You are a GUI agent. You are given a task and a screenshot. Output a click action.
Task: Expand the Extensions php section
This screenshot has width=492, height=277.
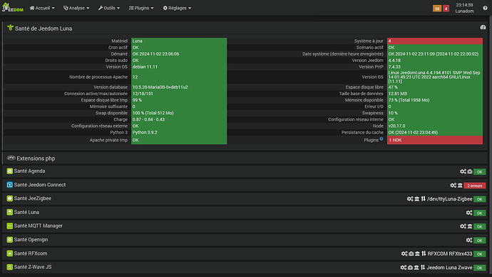(x=36, y=158)
